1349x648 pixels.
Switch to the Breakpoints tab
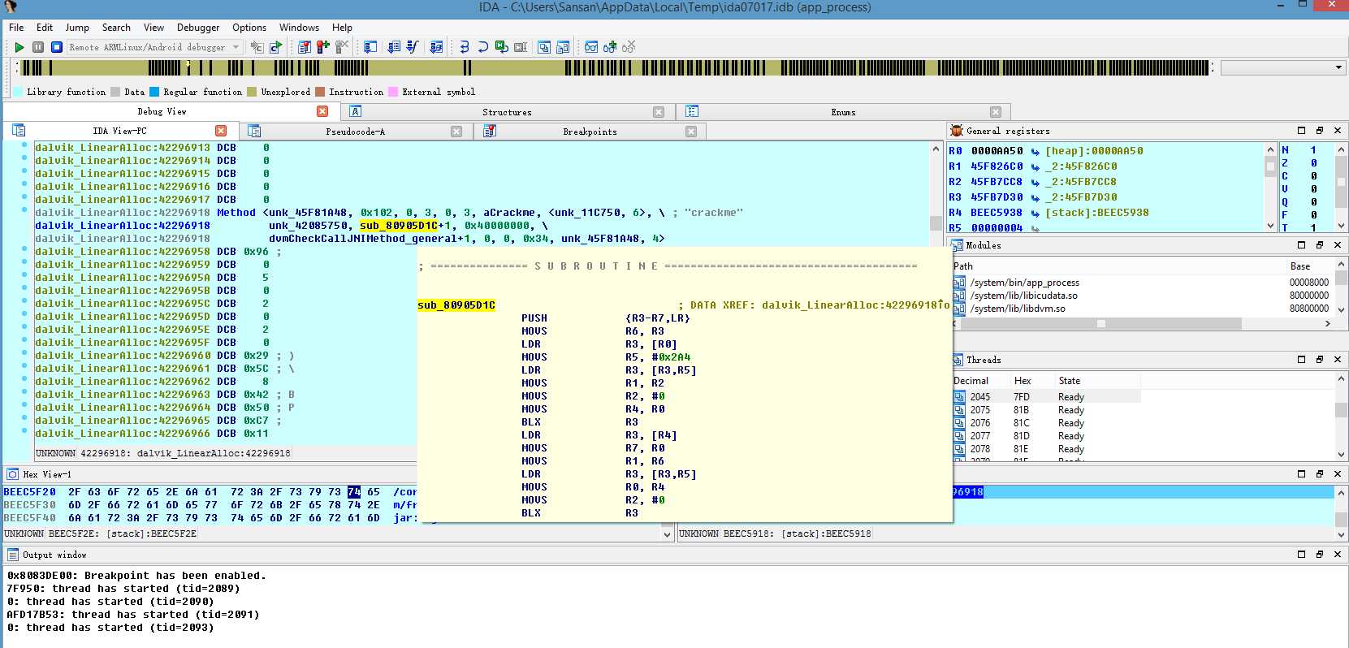coord(590,132)
